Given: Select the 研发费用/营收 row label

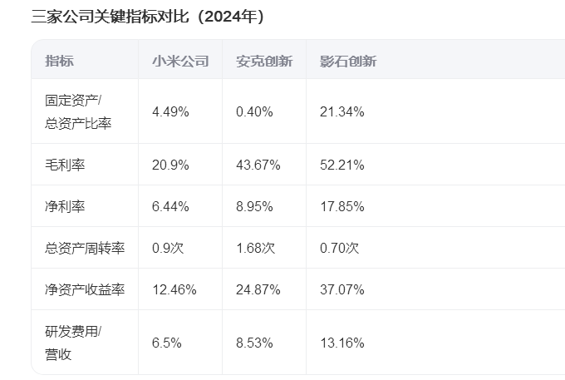Looking at the screenshot, I should pos(73,343).
